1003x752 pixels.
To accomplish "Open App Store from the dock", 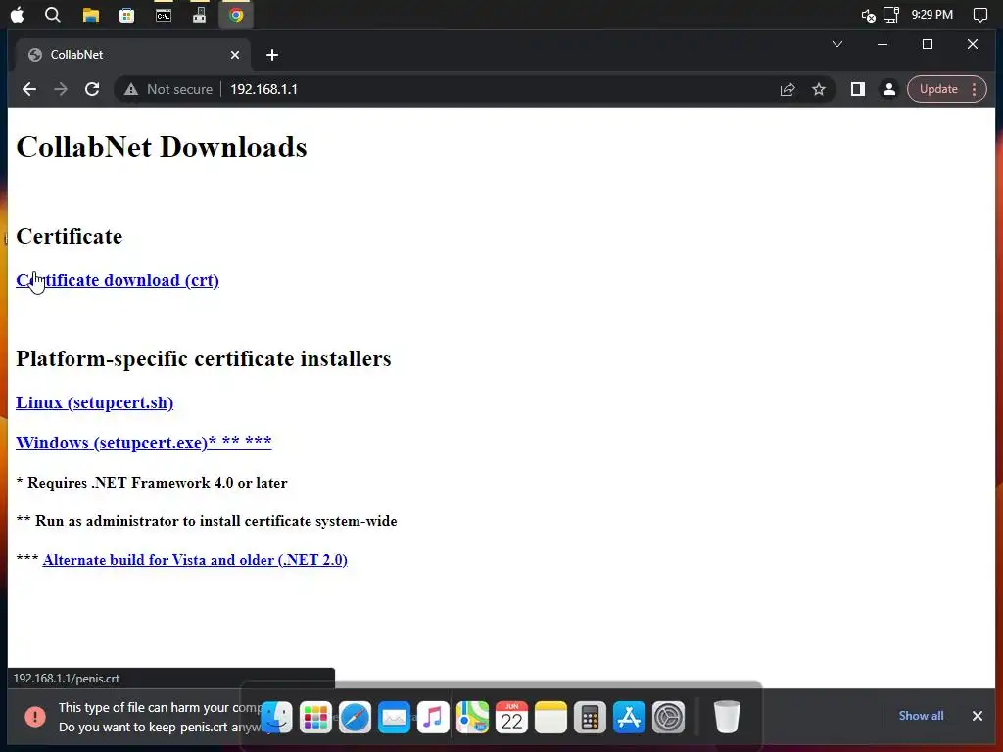I will 630,717.
